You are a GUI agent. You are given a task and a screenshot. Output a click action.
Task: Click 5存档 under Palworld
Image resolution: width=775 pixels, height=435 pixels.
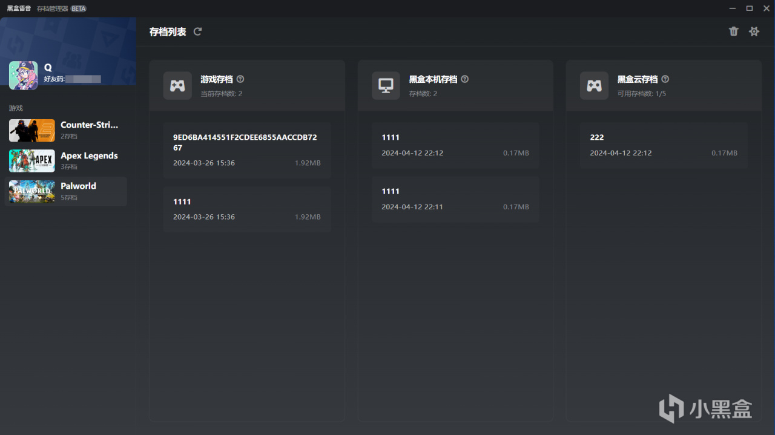tap(69, 197)
